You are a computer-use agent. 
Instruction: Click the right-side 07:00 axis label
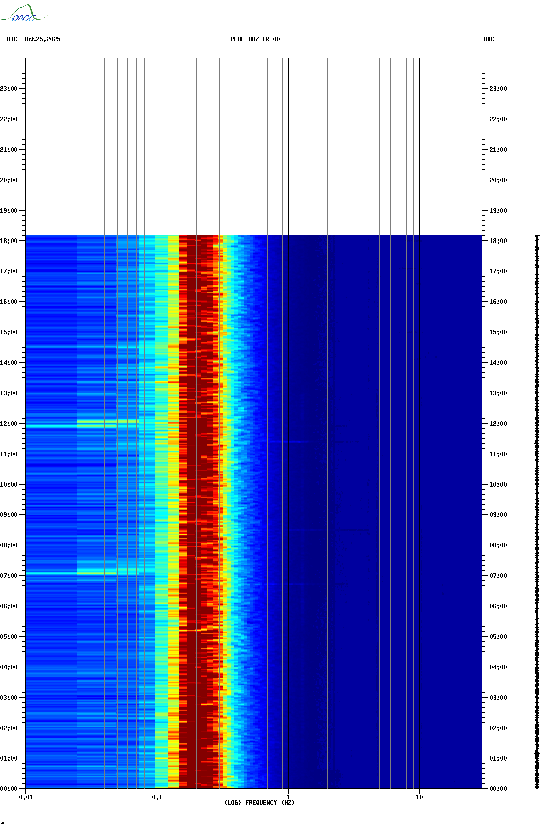[x=498, y=576]
